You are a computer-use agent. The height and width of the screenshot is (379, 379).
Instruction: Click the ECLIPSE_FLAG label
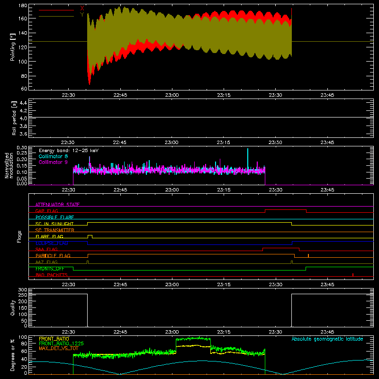pos(52,243)
